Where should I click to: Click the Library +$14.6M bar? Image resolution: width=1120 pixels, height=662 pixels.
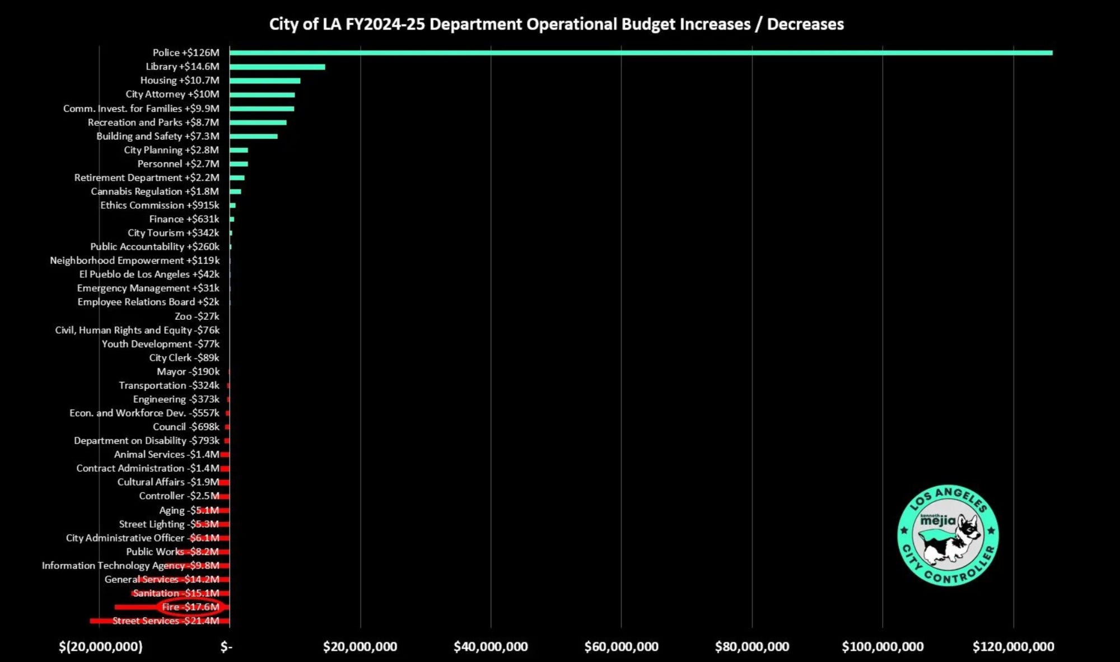tap(277, 67)
